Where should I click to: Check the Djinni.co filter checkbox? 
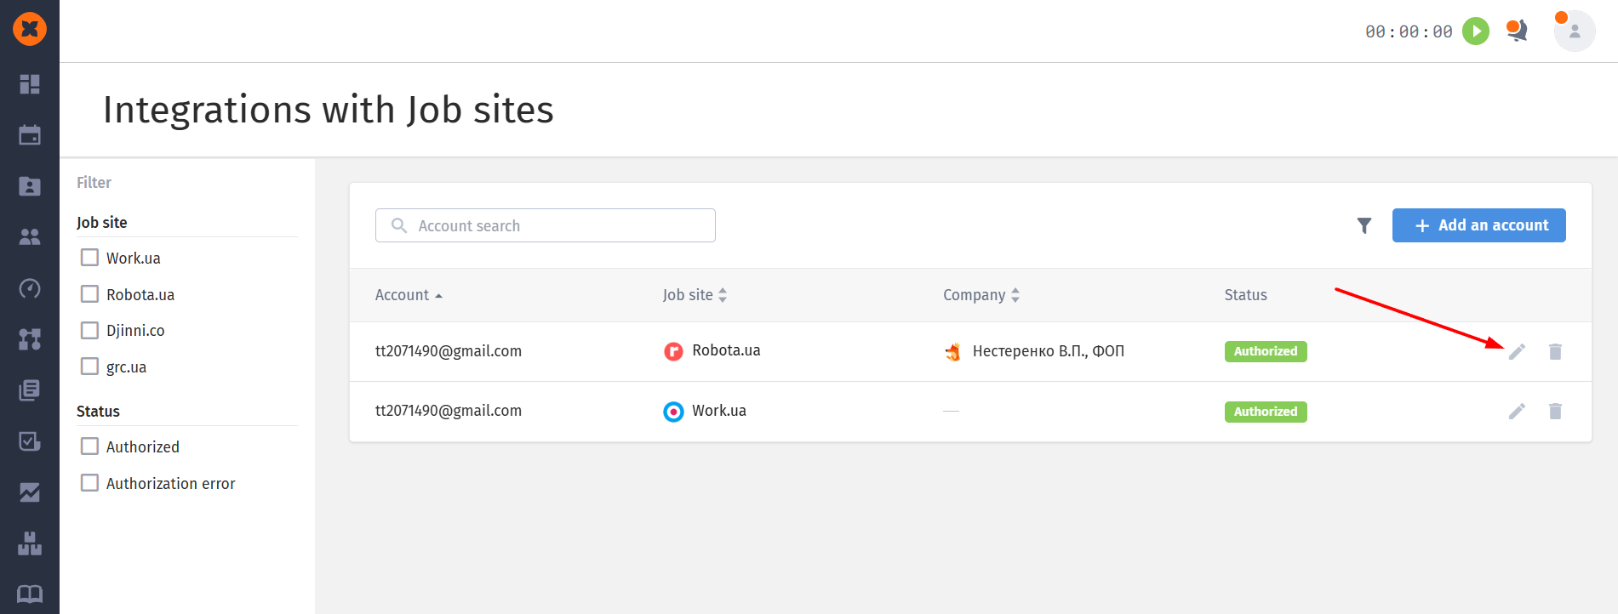point(89,330)
